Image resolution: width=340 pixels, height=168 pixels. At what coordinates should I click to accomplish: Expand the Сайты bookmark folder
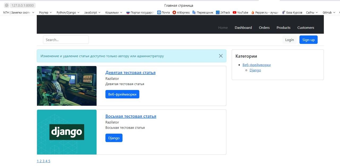click(x=312, y=12)
